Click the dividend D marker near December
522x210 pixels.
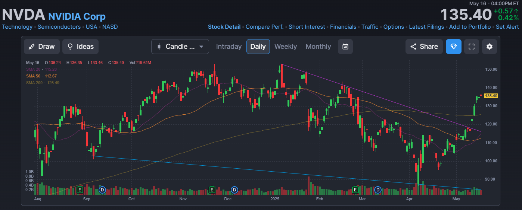pyautogui.click(x=234, y=190)
